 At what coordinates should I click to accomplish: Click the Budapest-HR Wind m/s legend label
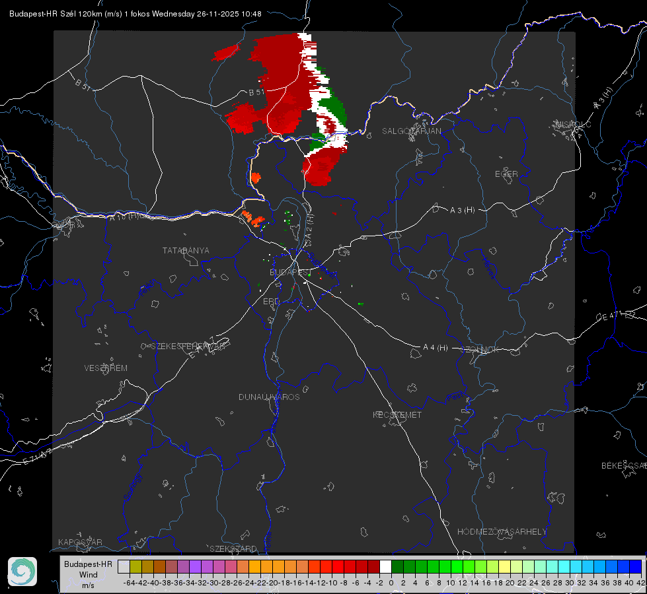(x=89, y=575)
